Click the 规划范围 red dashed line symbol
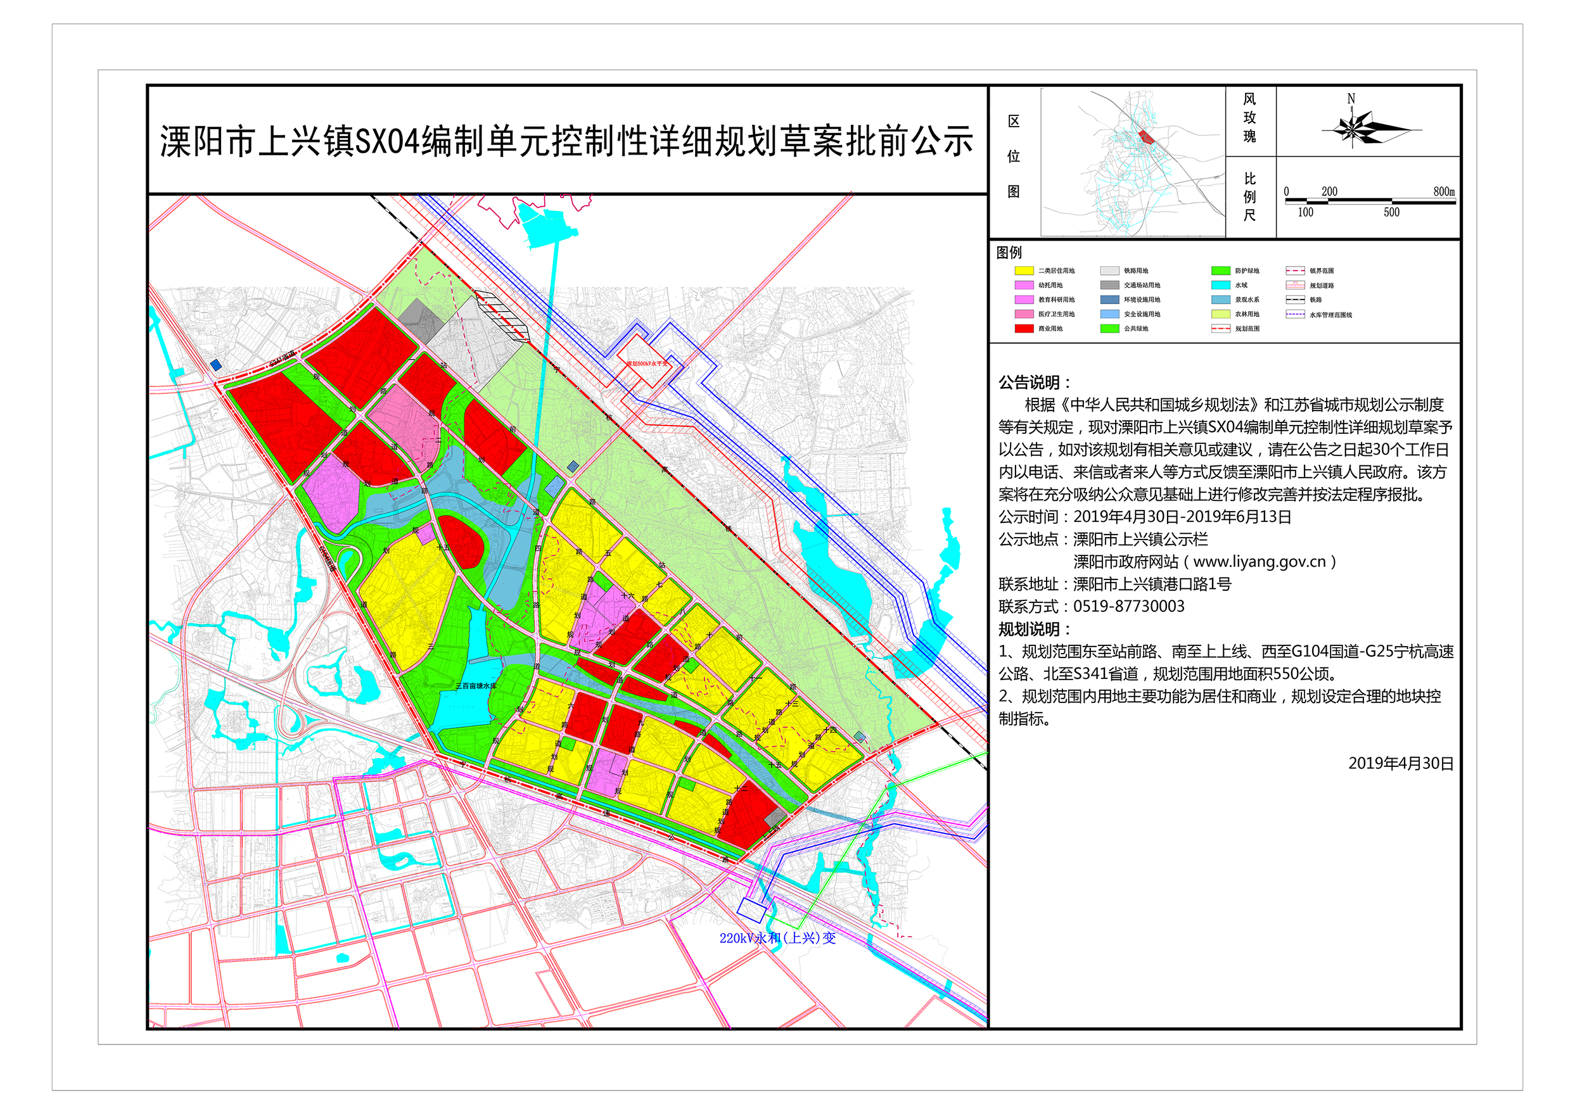Screen dimensions: 1575x1114 (x=1221, y=329)
